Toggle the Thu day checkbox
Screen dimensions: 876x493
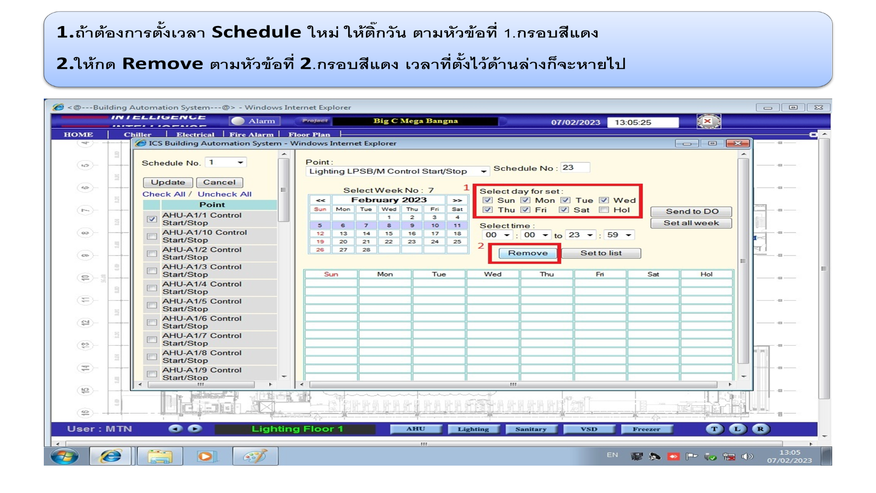click(x=488, y=210)
